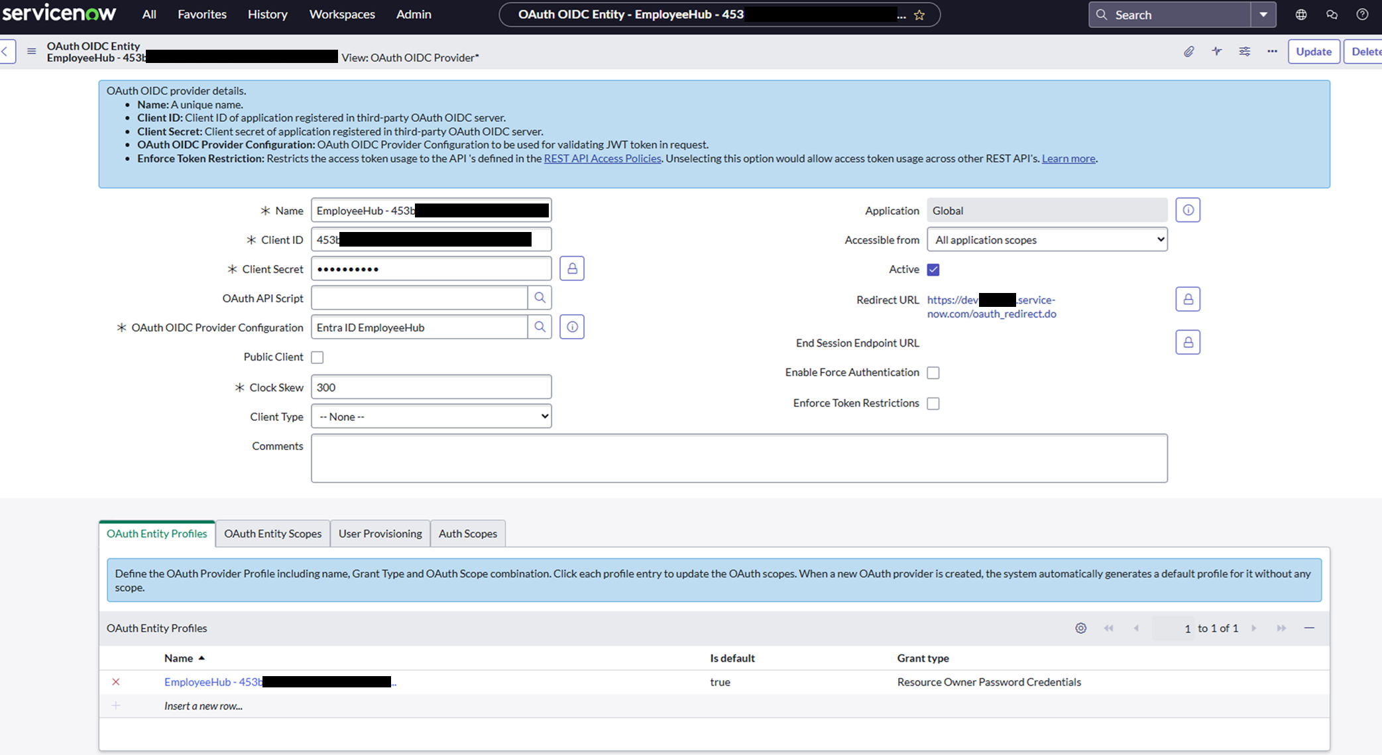The height and width of the screenshot is (755, 1382).
Task: Check Enforce Token Restrictions
Action: click(x=933, y=403)
